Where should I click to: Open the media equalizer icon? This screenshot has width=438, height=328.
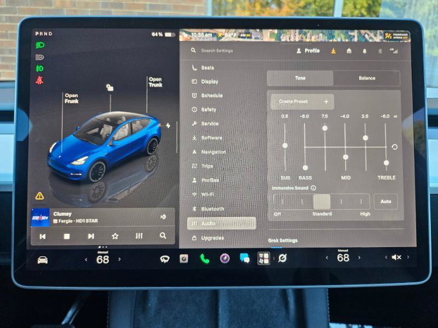[139, 236]
